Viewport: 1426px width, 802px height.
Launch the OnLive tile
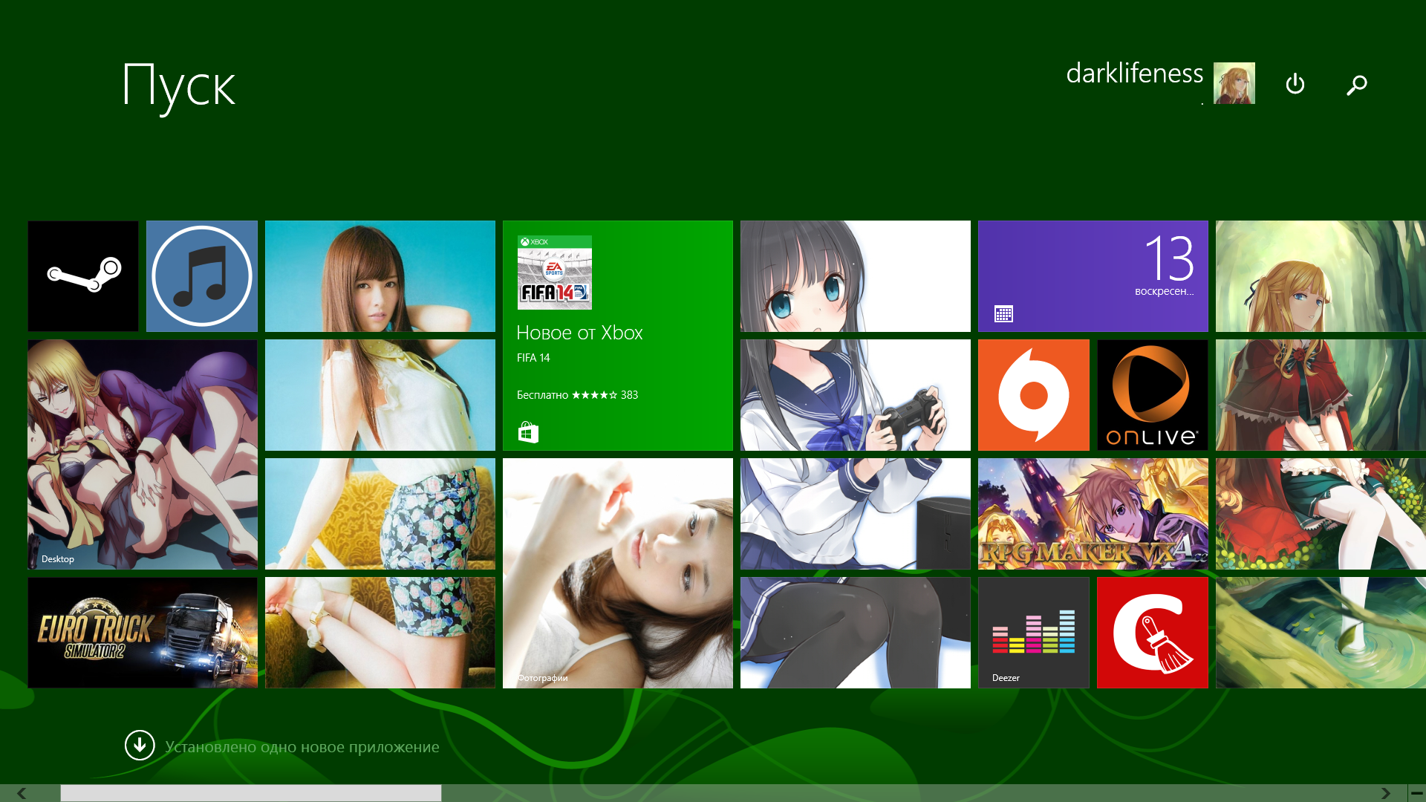[1152, 394]
